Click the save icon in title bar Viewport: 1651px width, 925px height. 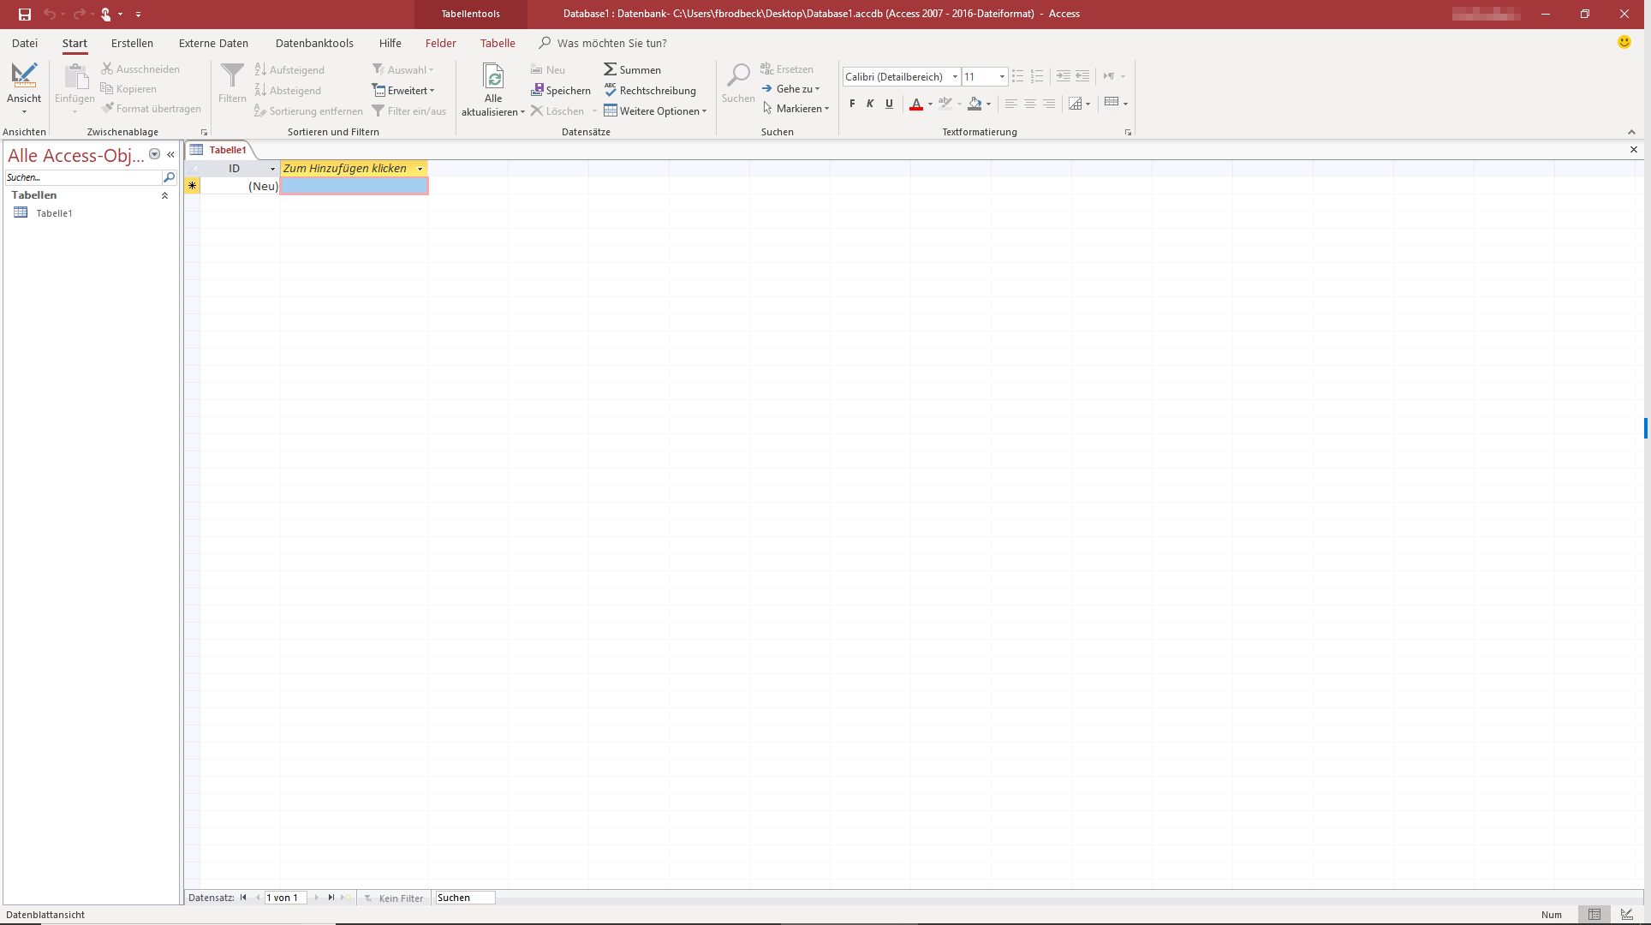25,14
